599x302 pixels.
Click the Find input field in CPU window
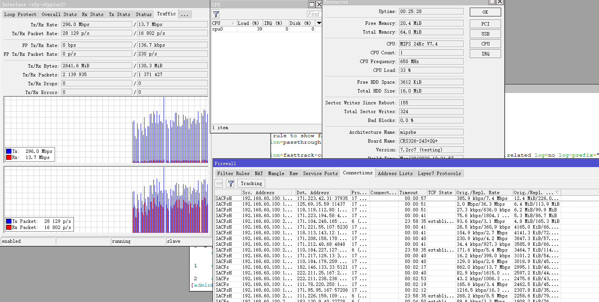(314, 14)
